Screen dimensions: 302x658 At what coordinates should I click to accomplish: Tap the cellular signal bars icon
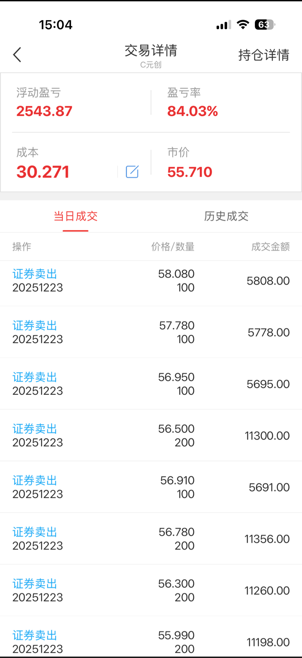click(223, 25)
